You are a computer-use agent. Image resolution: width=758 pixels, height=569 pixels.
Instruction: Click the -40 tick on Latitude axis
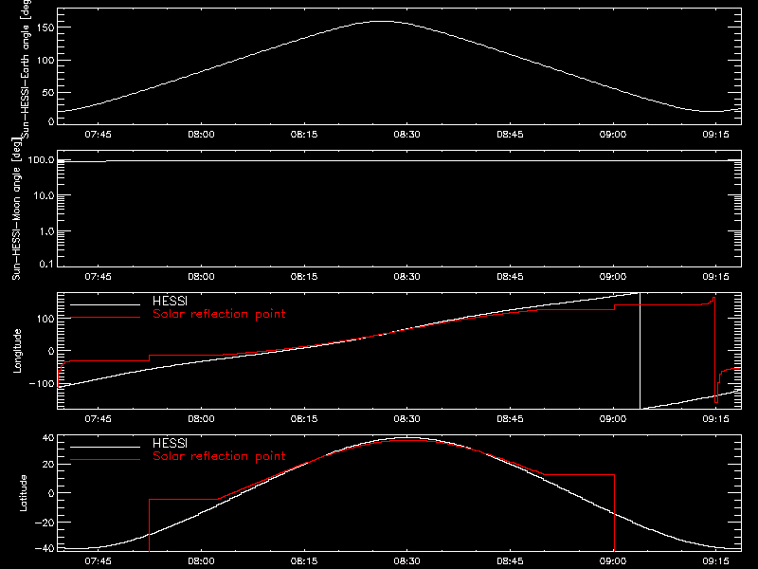45,549
